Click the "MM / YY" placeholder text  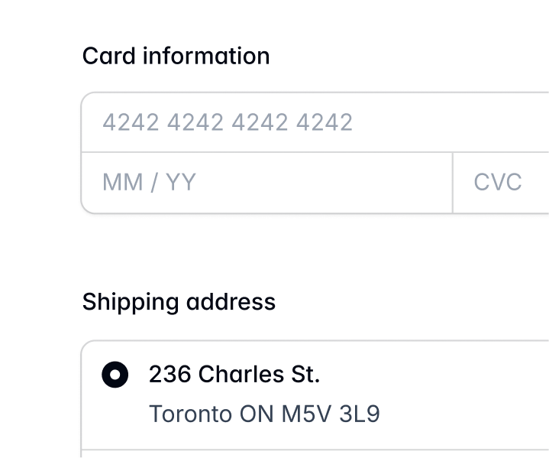[149, 183]
